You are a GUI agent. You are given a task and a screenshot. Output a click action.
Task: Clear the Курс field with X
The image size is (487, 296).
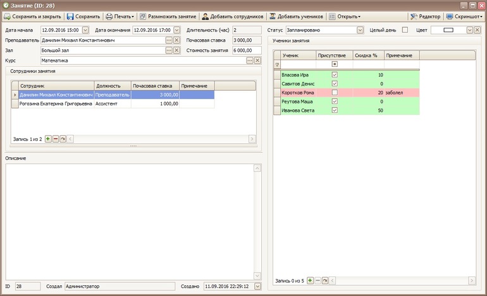point(257,61)
